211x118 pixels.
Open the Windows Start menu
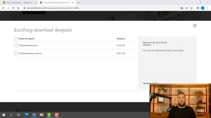click(x=4, y=115)
